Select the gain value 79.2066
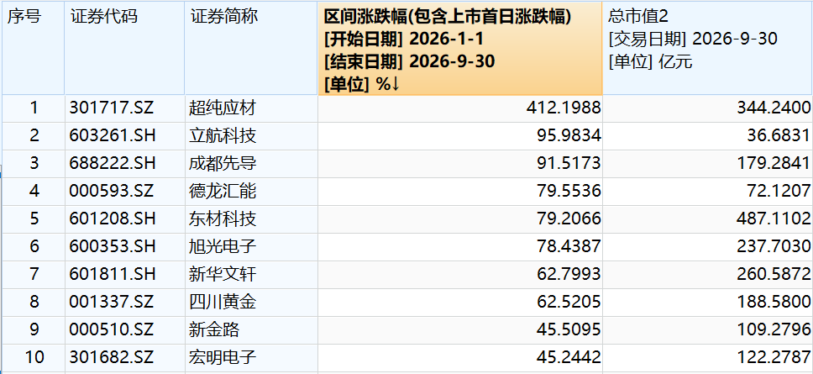 pyautogui.click(x=568, y=219)
